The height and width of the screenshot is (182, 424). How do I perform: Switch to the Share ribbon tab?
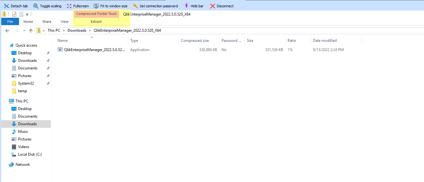point(47,22)
